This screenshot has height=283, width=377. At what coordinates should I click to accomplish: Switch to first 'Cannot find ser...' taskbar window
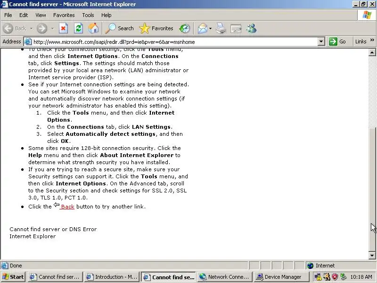[x=55, y=277]
